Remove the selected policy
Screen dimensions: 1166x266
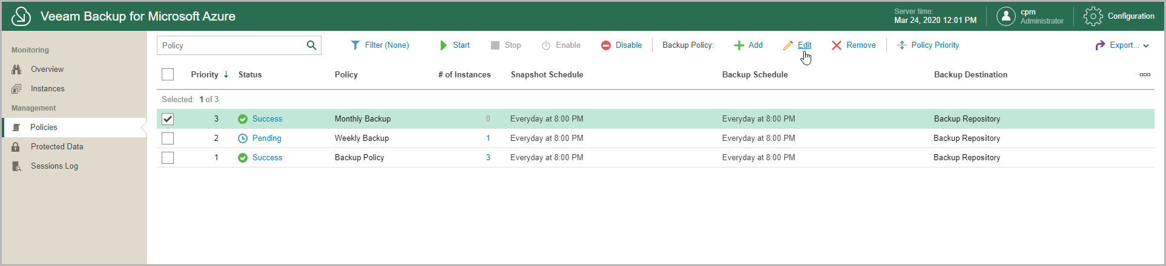coord(854,45)
